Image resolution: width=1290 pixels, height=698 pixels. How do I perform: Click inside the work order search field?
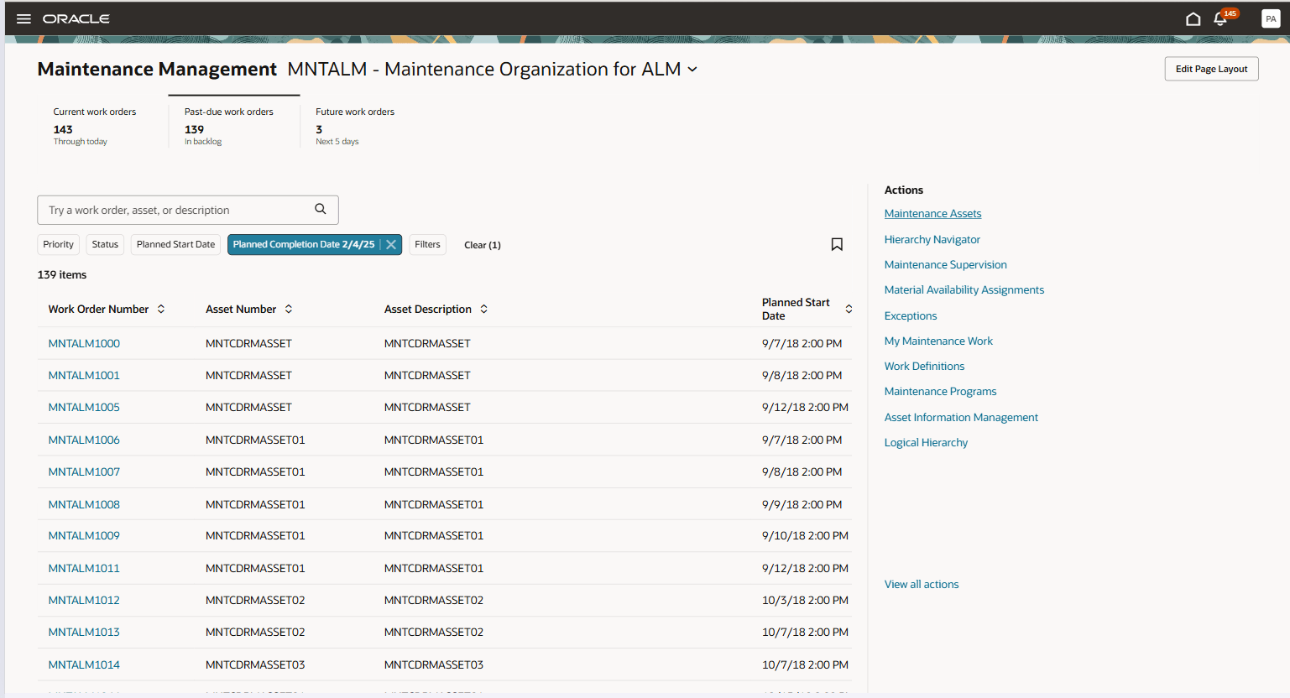coord(168,209)
